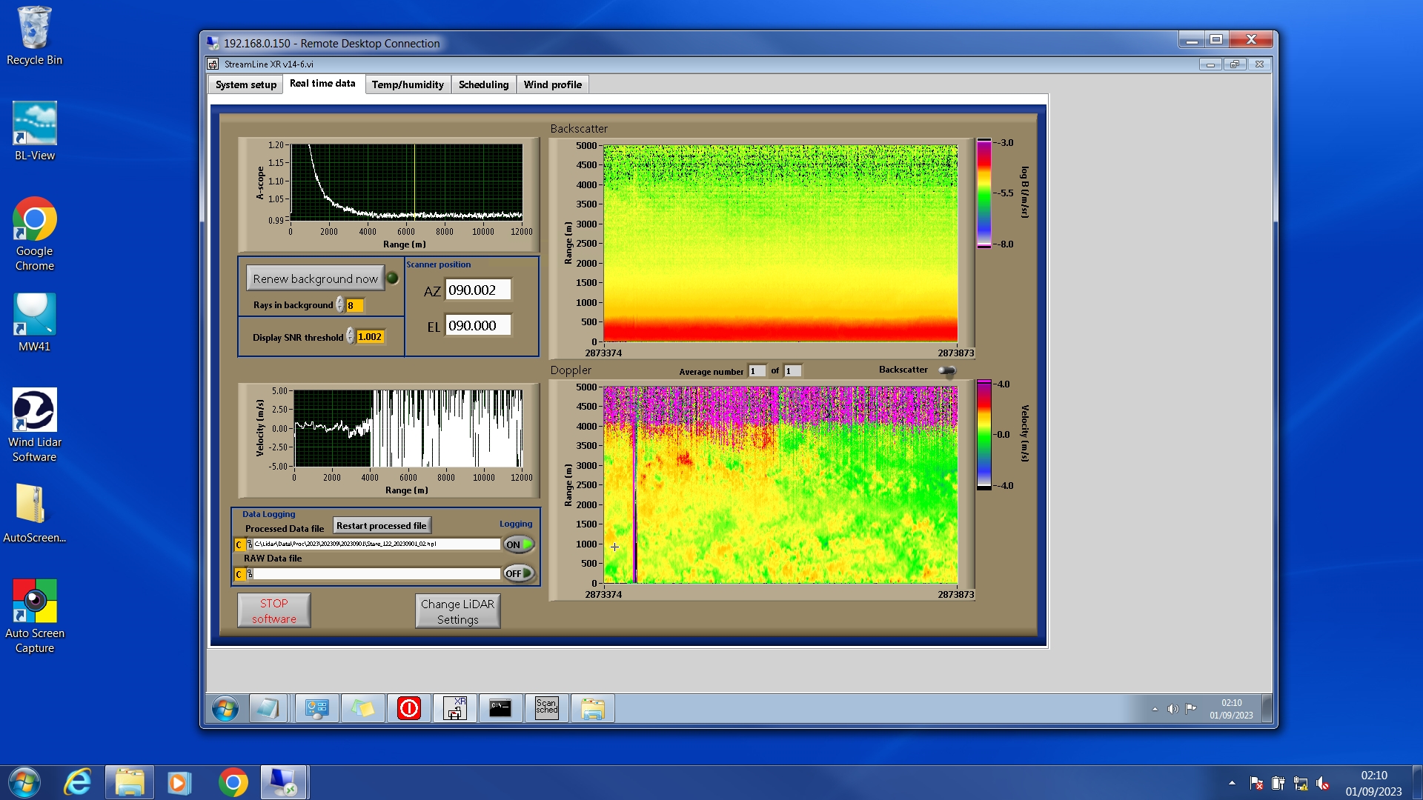Viewport: 1423px width, 800px height.
Task: Flip the Backscatter toggle switch above Doppler
Action: coord(946,370)
